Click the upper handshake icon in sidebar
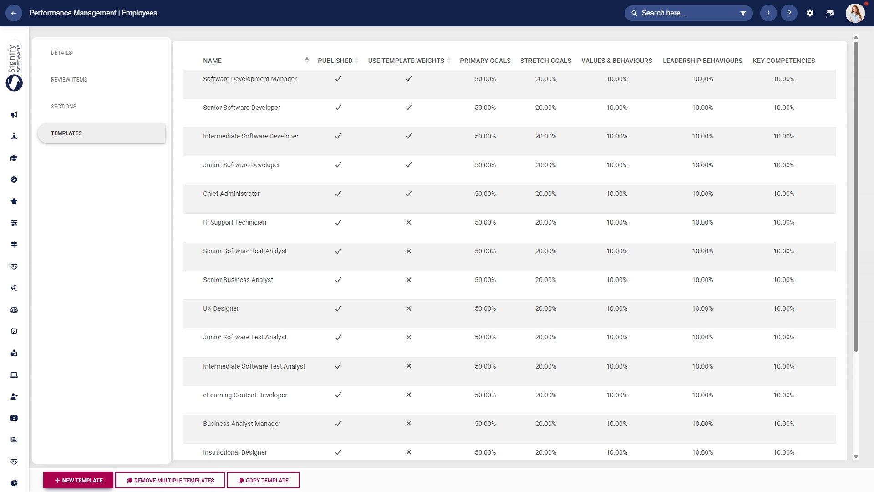 point(14,266)
